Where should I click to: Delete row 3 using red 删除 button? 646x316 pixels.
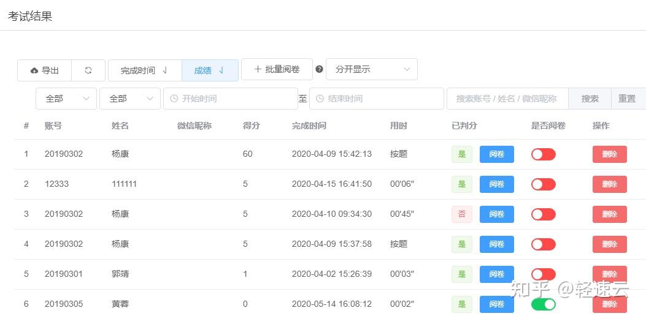[x=609, y=214]
